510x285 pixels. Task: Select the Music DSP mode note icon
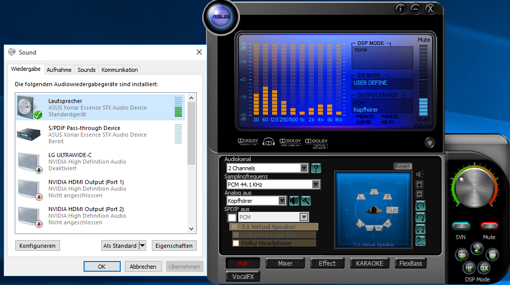pyautogui.click(x=477, y=249)
